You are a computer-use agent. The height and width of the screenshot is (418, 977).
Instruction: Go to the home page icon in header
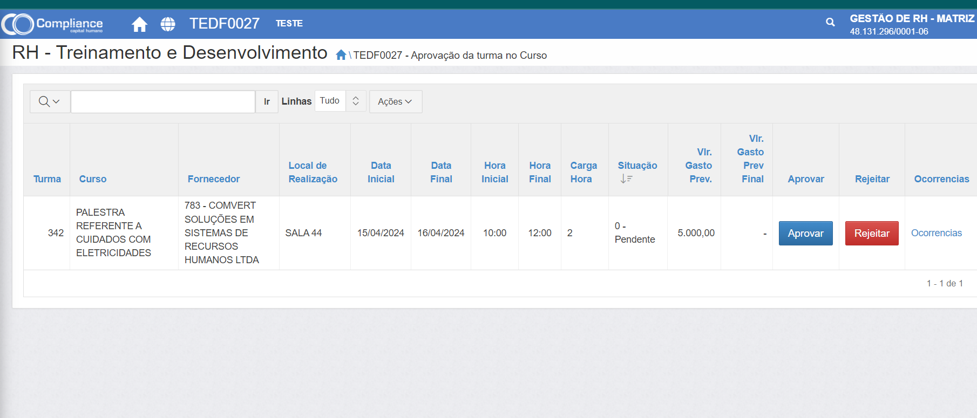139,24
